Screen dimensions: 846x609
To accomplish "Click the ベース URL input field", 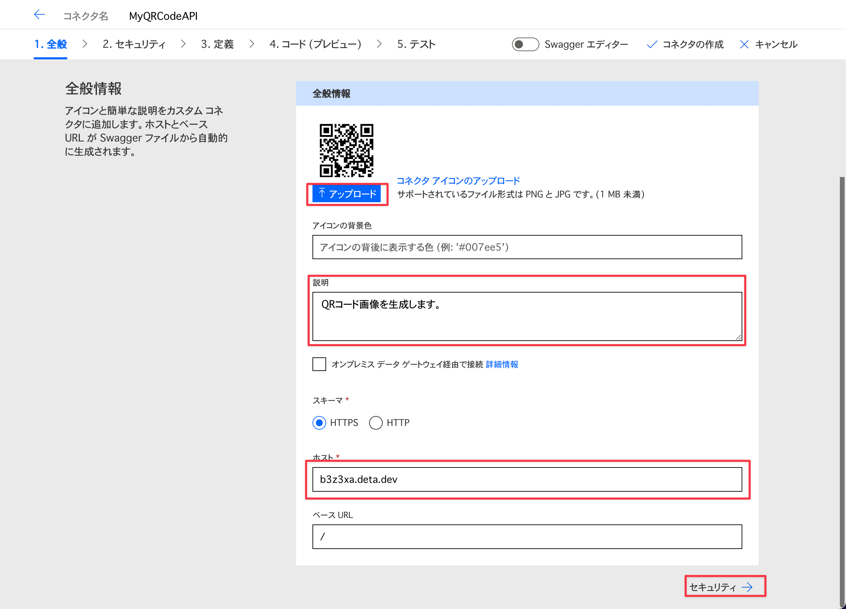I will pyautogui.click(x=527, y=537).
